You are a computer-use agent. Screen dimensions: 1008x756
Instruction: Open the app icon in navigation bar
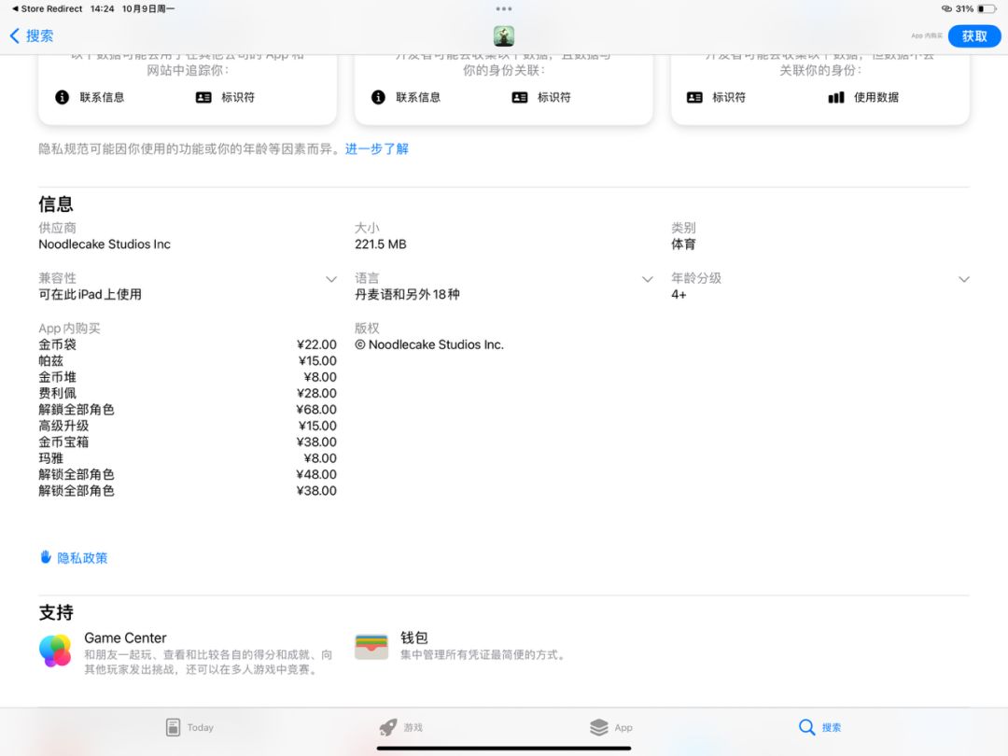(x=504, y=36)
